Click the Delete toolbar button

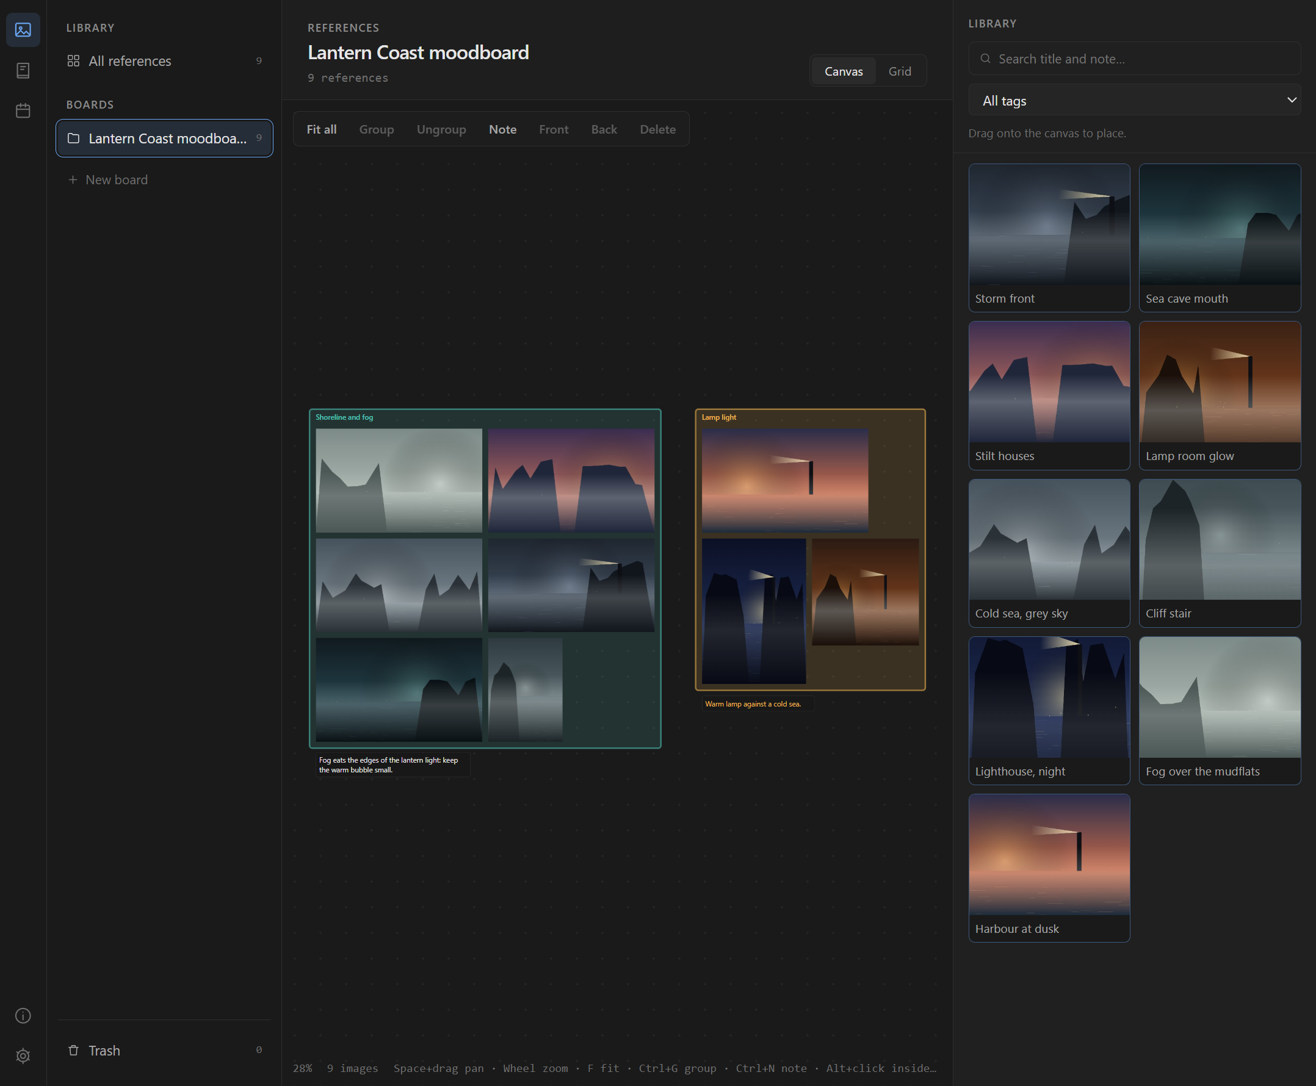point(657,129)
